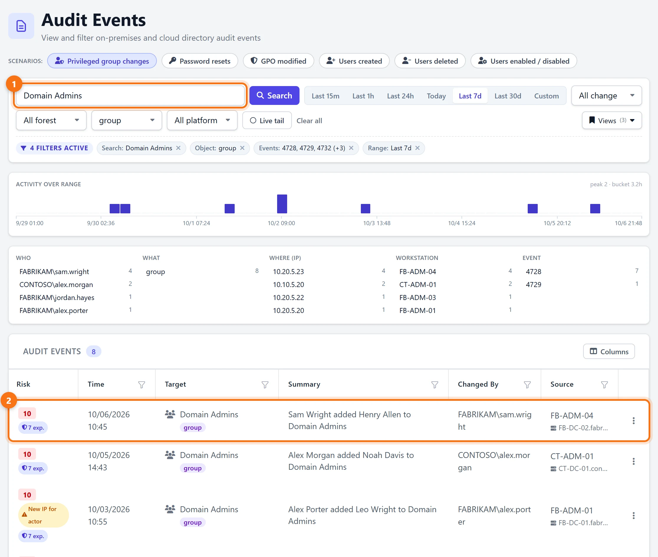Open the All platform dropdown

pos(202,120)
